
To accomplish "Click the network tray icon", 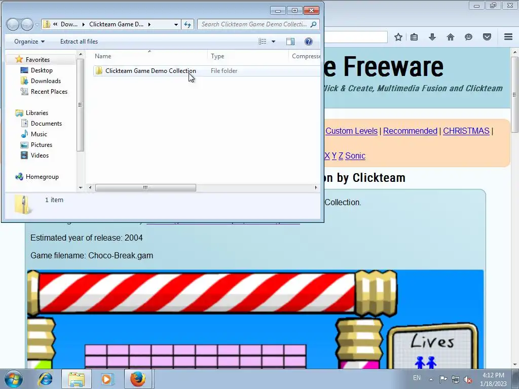I will 456,379.
